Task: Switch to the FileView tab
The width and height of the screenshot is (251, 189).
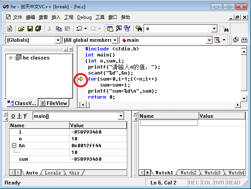Action: (54, 103)
